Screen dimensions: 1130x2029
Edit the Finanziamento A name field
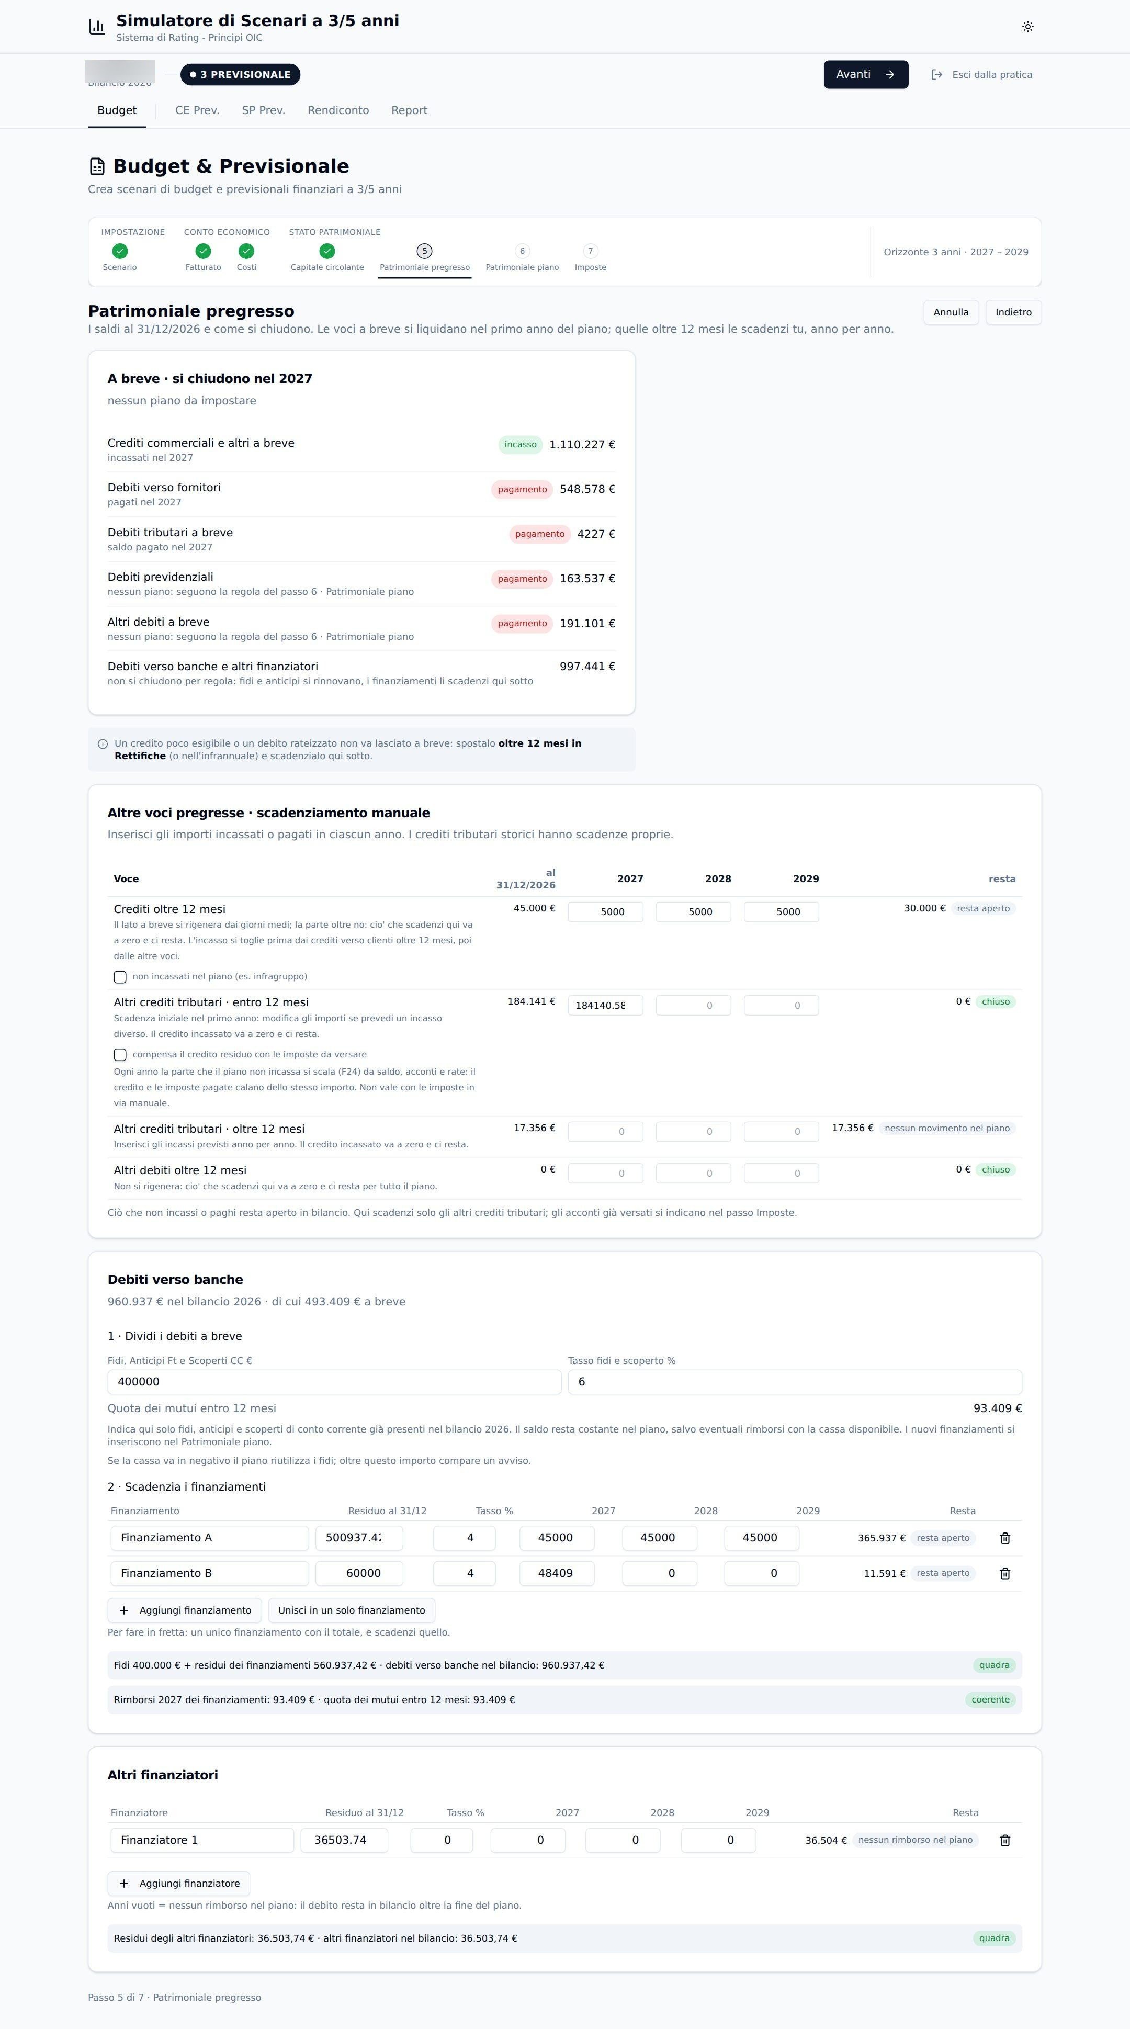click(x=209, y=1538)
